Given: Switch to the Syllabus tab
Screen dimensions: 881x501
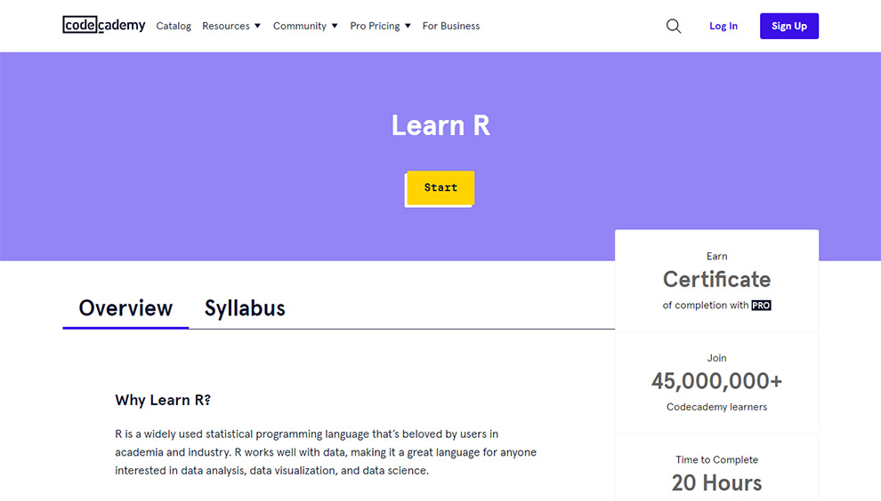Looking at the screenshot, I should coord(245,308).
